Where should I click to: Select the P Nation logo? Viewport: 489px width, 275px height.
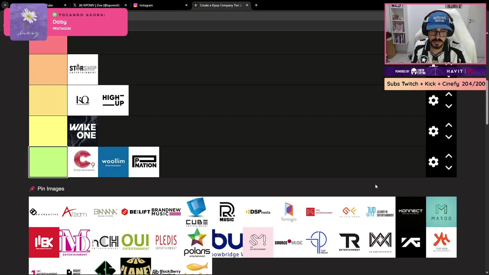coord(144,162)
